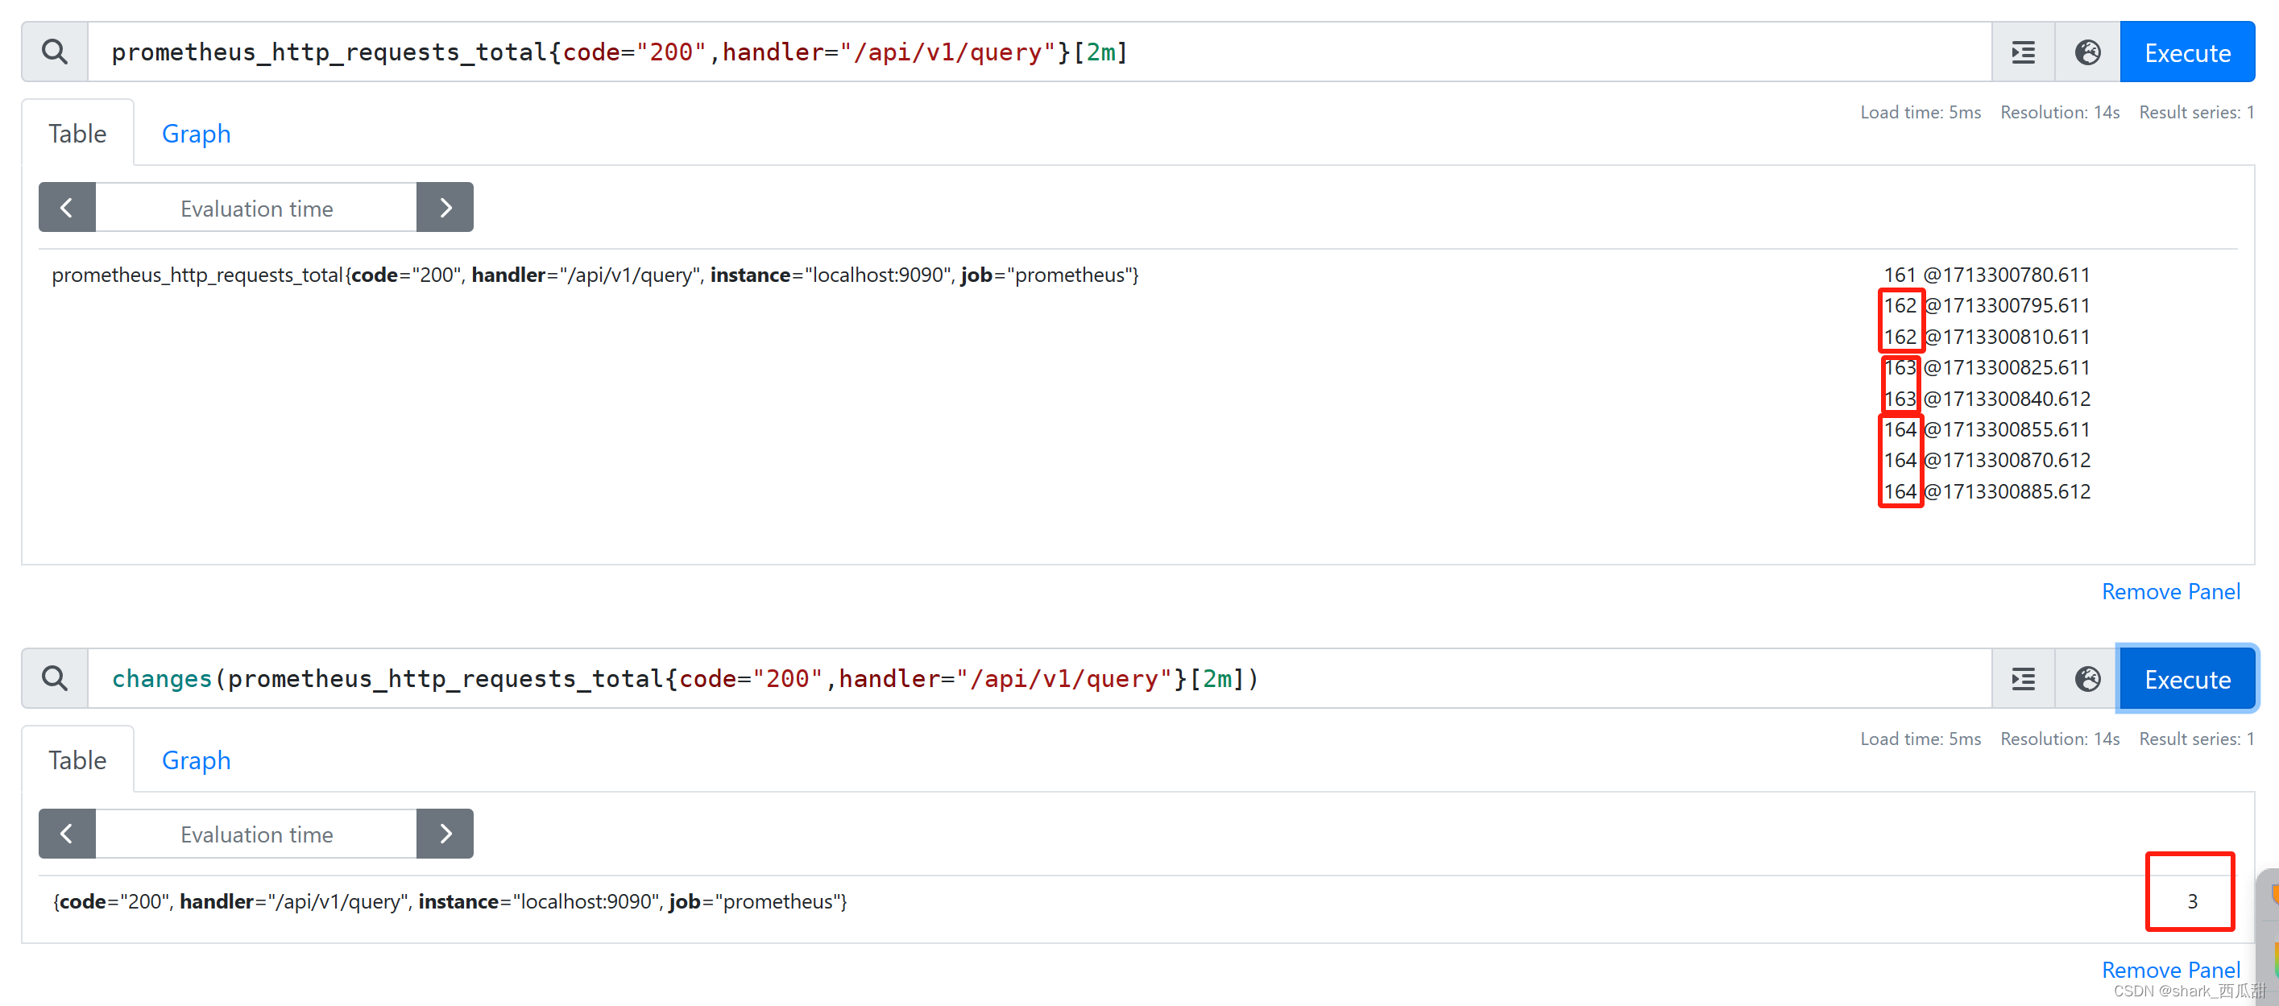
Task: Open metrics explorer globe icon in first panel
Action: (2087, 52)
